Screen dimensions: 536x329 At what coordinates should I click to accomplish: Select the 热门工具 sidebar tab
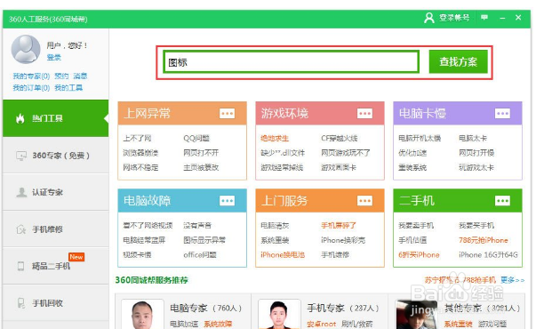(56, 118)
